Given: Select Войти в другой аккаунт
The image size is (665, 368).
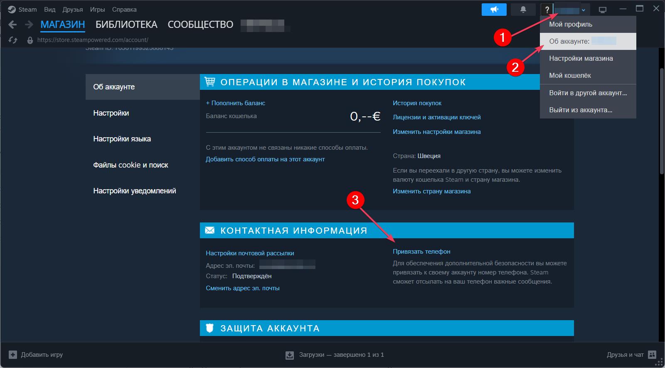Looking at the screenshot, I should (x=588, y=93).
